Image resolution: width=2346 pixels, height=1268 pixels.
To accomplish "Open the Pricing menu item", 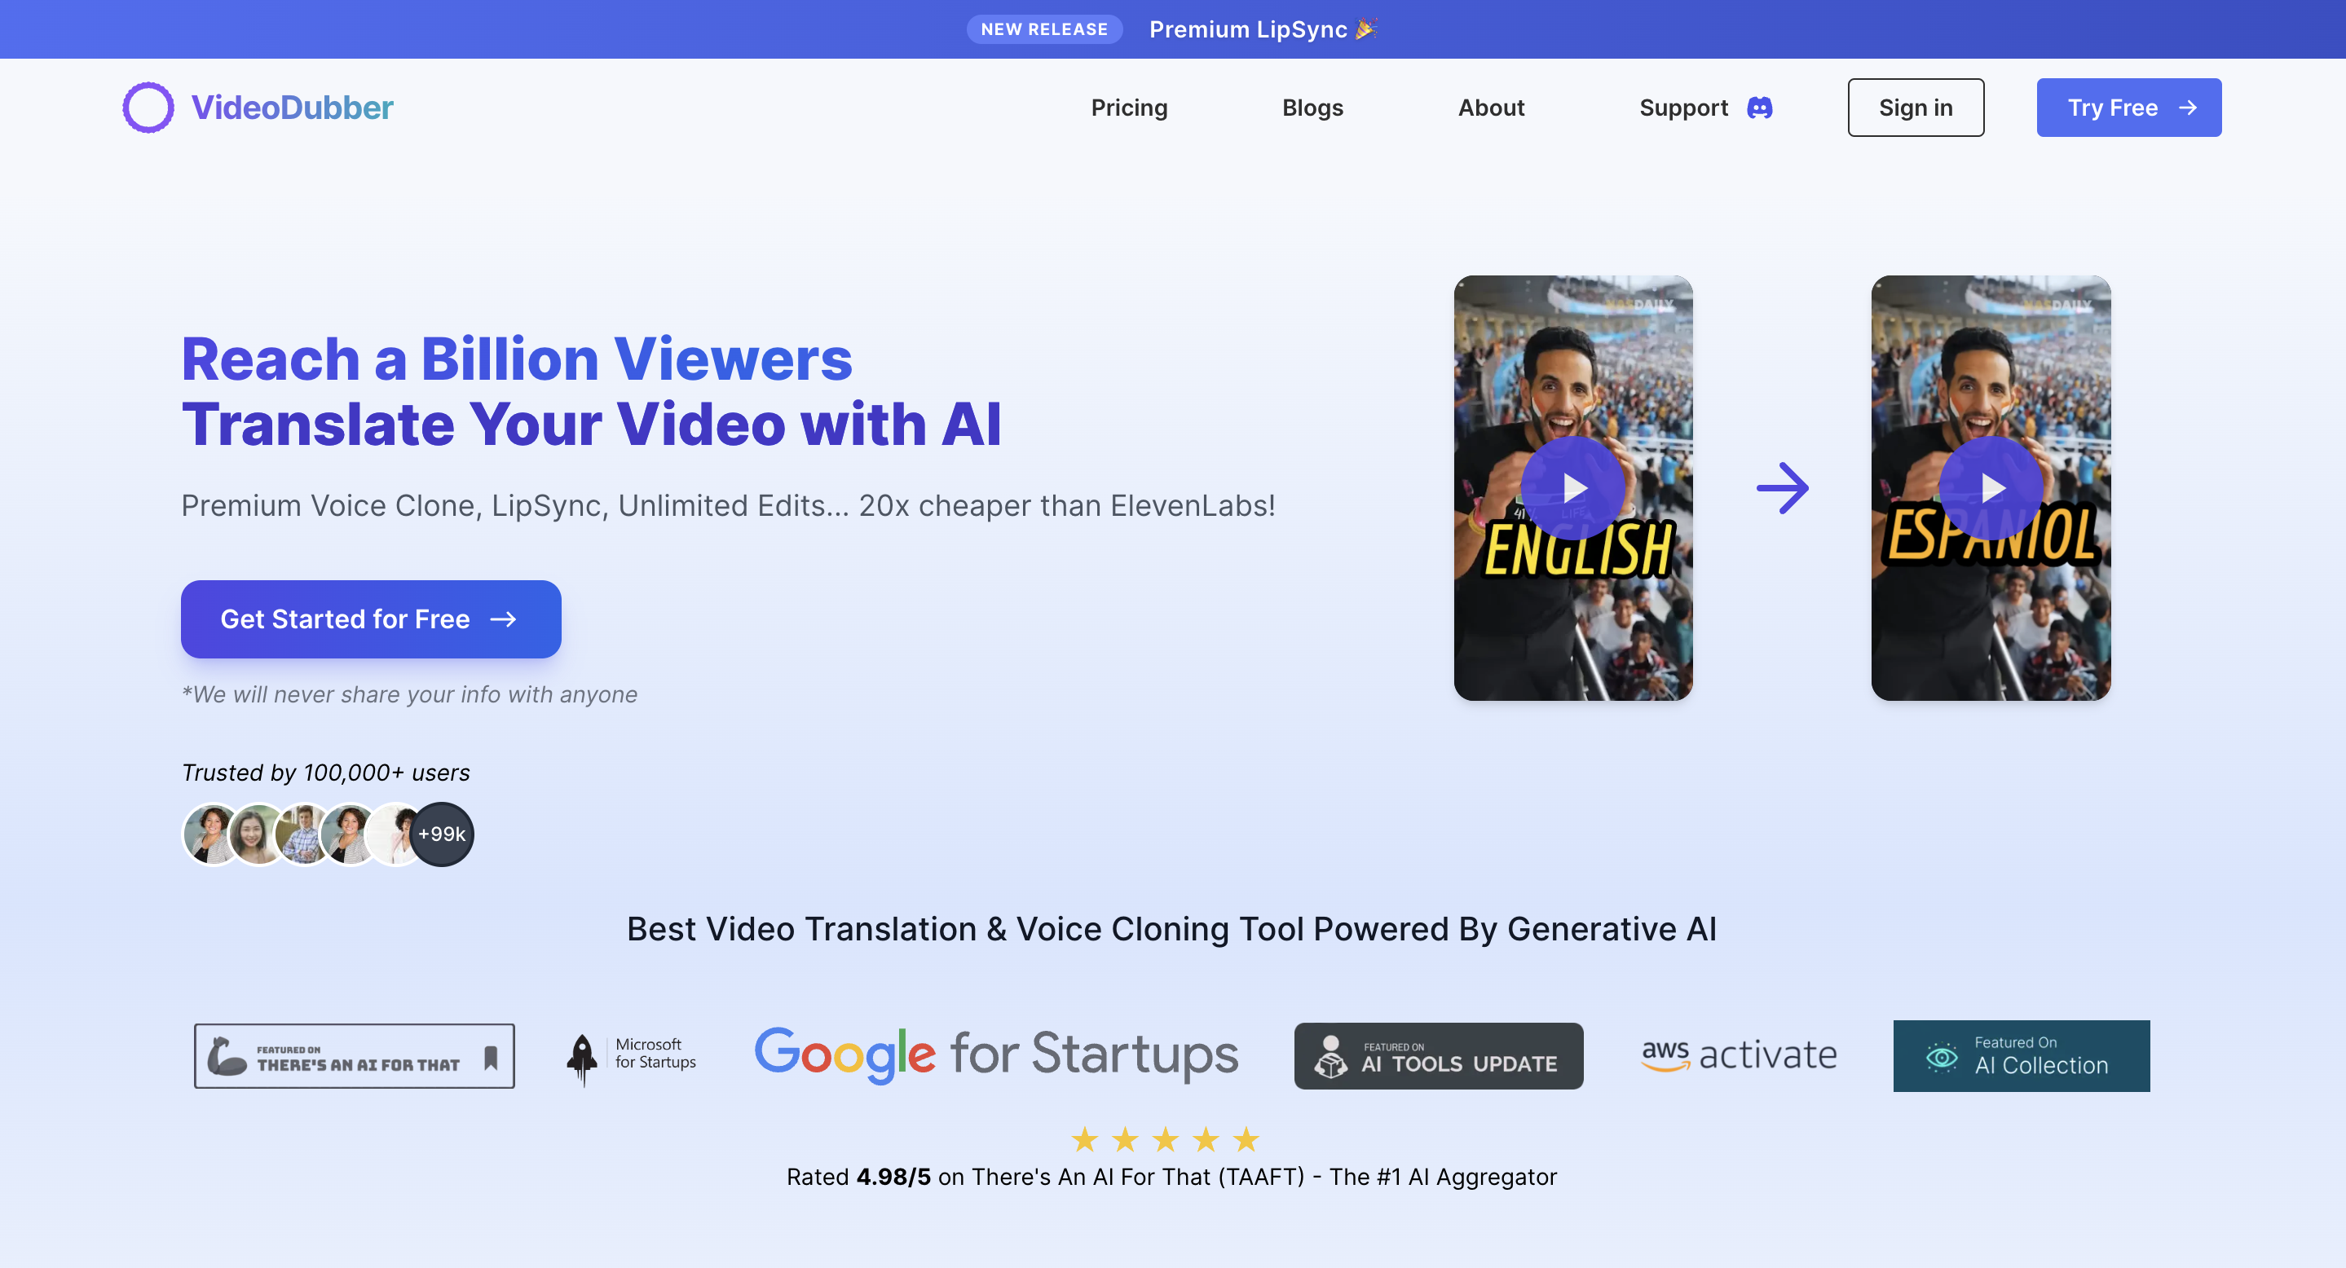I will (x=1131, y=106).
